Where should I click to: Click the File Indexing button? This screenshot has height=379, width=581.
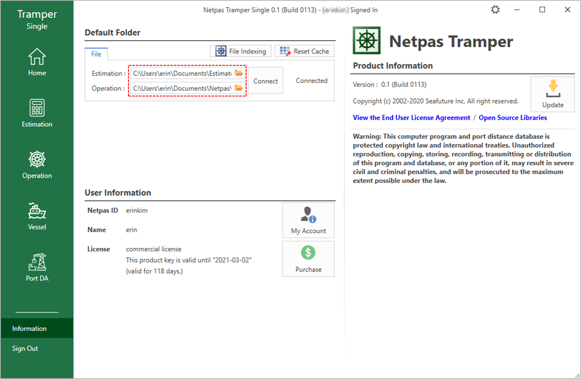[241, 51]
